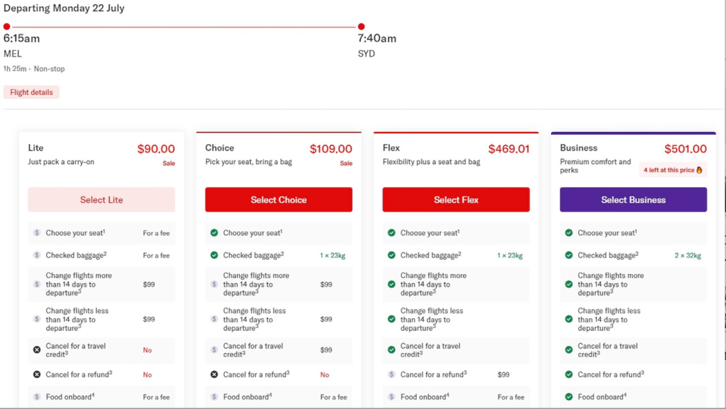726x409 pixels.
Task: Click the MEL departure red dot marker
Action: click(7, 27)
